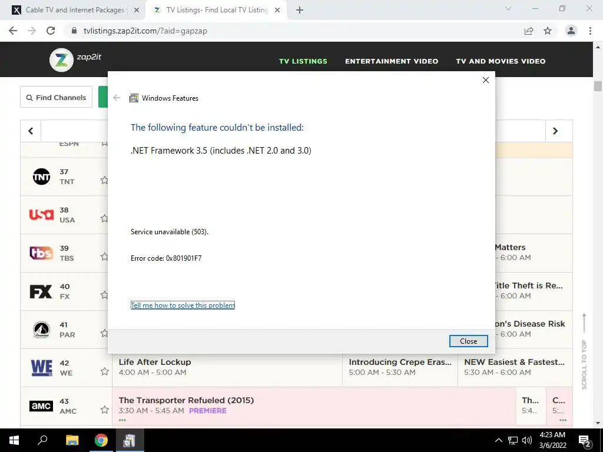
Task: Click SCROLL TO TOP control
Action: 584,351
